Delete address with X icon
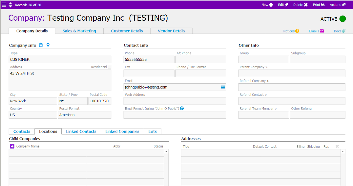Screen dimensions: 353x186 [x=337, y=146]
